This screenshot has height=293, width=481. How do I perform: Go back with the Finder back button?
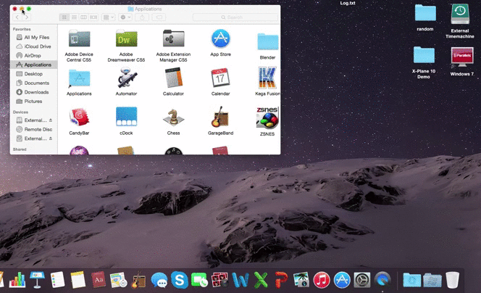point(17,17)
